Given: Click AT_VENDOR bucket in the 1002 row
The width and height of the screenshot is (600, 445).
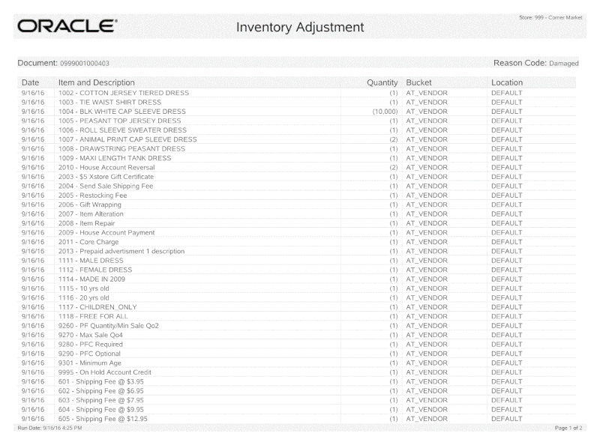Looking at the screenshot, I should point(427,93).
